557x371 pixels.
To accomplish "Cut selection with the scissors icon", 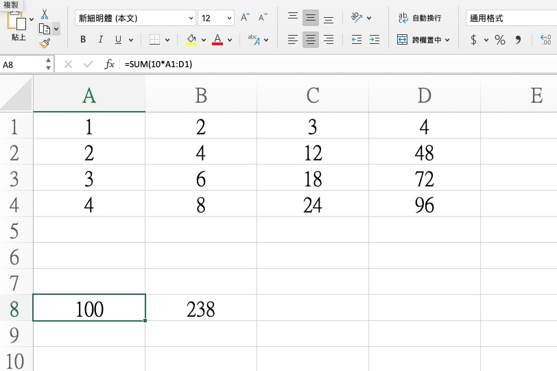I will pyautogui.click(x=45, y=14).
